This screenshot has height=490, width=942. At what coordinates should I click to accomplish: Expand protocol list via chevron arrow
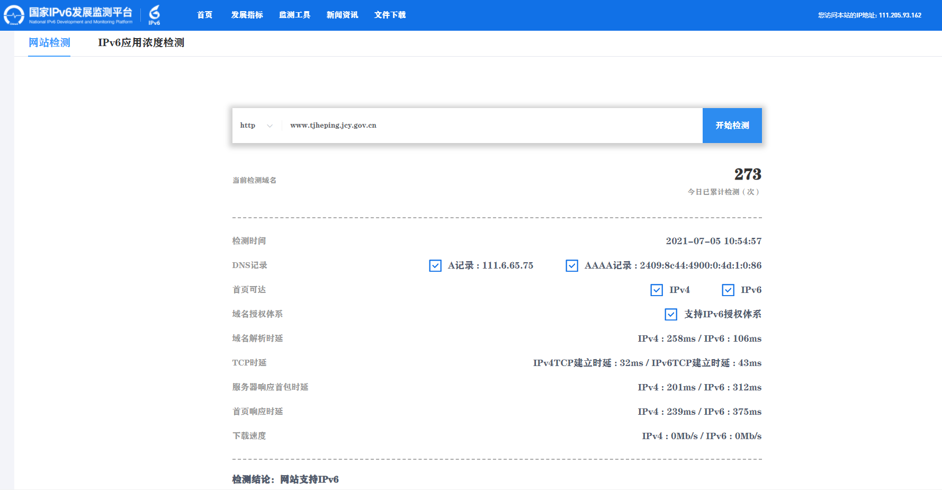pos(270,126)
